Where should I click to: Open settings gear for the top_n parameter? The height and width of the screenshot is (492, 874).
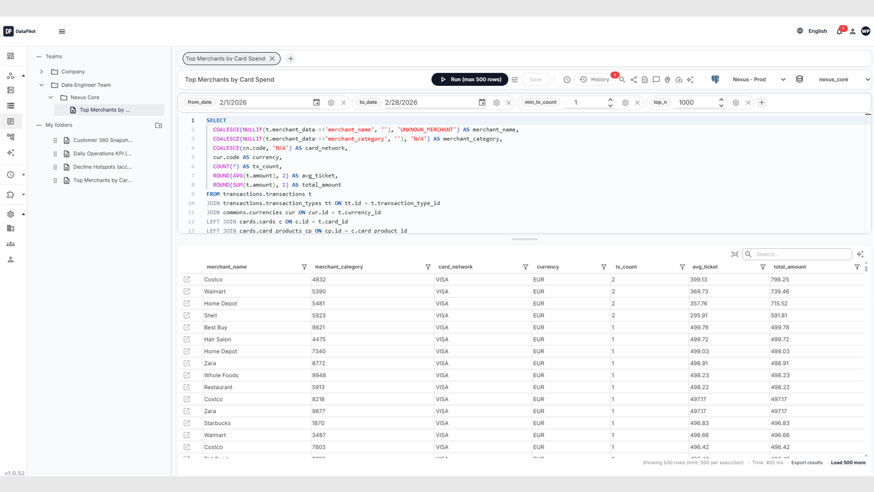coord(736,102)
